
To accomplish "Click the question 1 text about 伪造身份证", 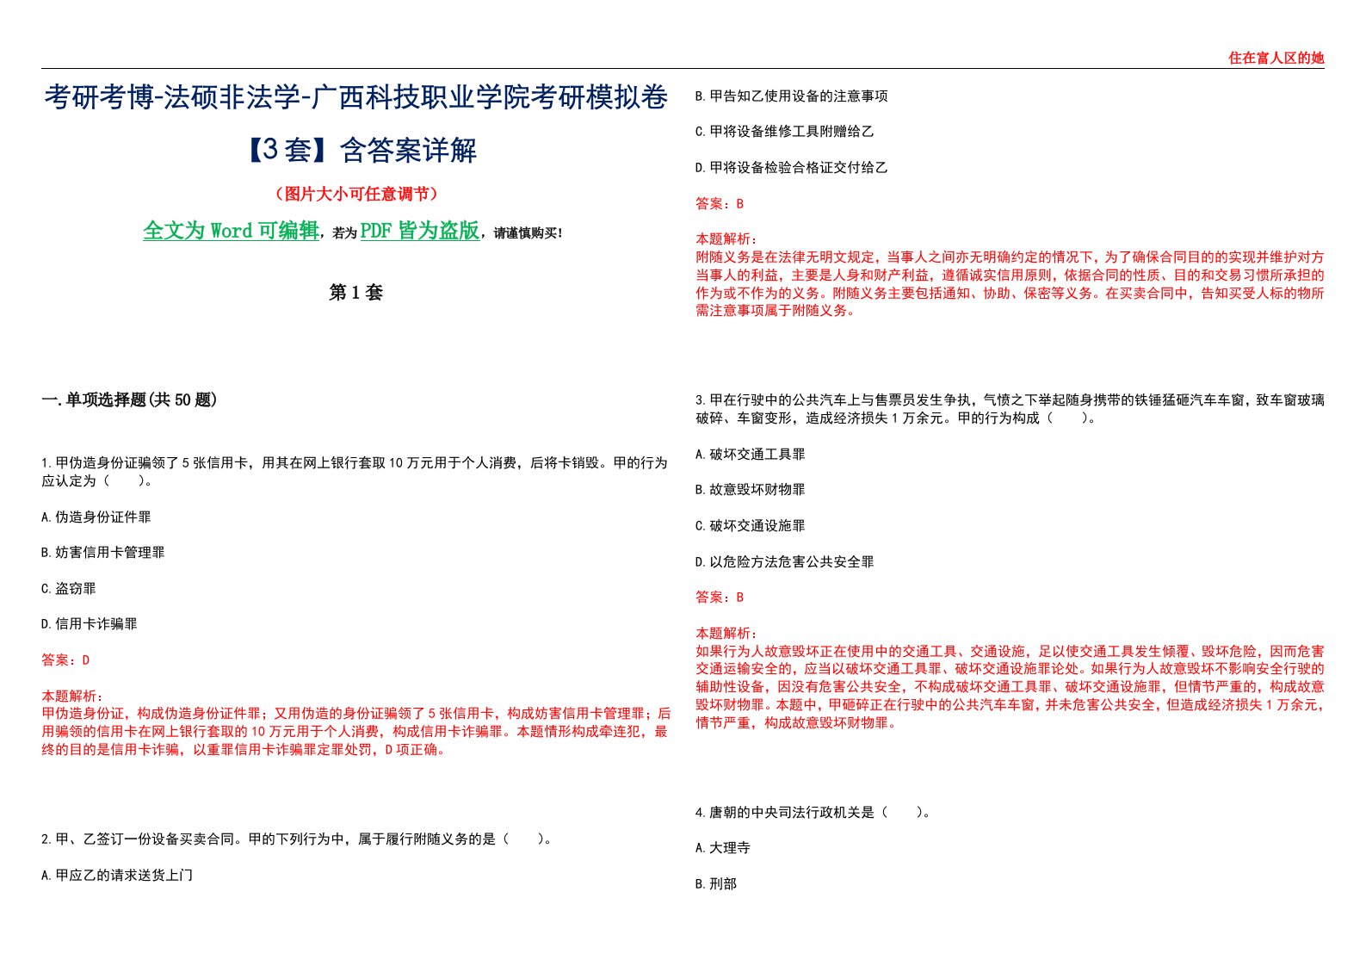I will pos(355,472).
